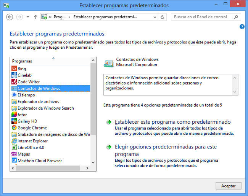Click the Explorador de Windows Search icon
Viewport: 248px width, 196px height.
pyautogui.click(x=14, y=108)
